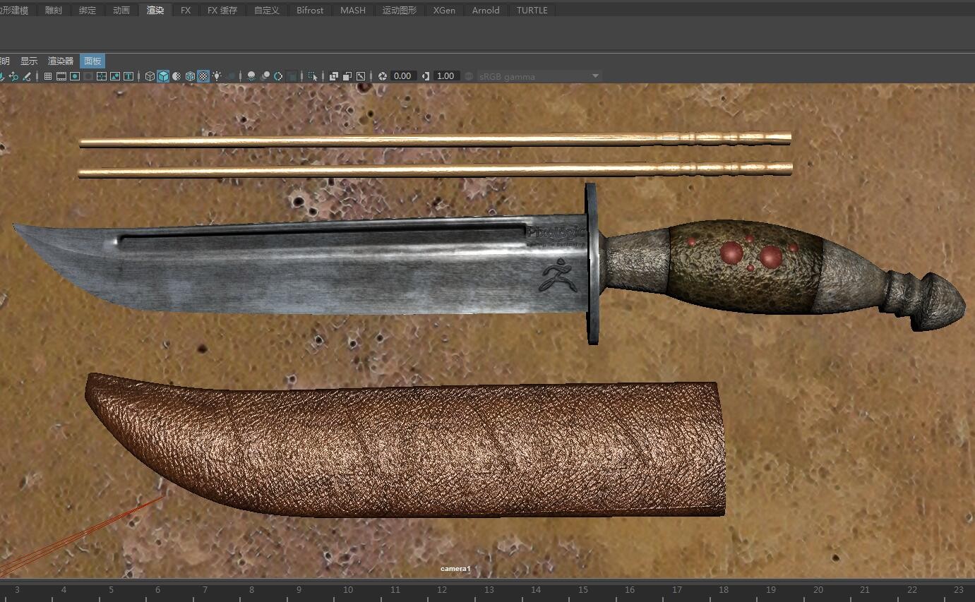Viewport: 975px width, 602px height.
Task: Switch to the 绑定 shelf tab
Action: pos(88,11)
